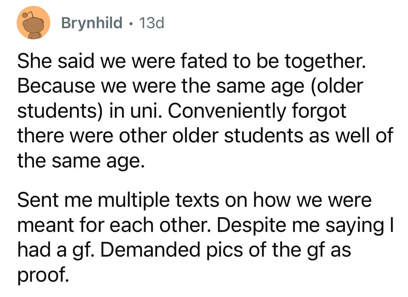Screen dimensions: 408x297
Task: Open the Brynhild username profile link
Action: 92,23
